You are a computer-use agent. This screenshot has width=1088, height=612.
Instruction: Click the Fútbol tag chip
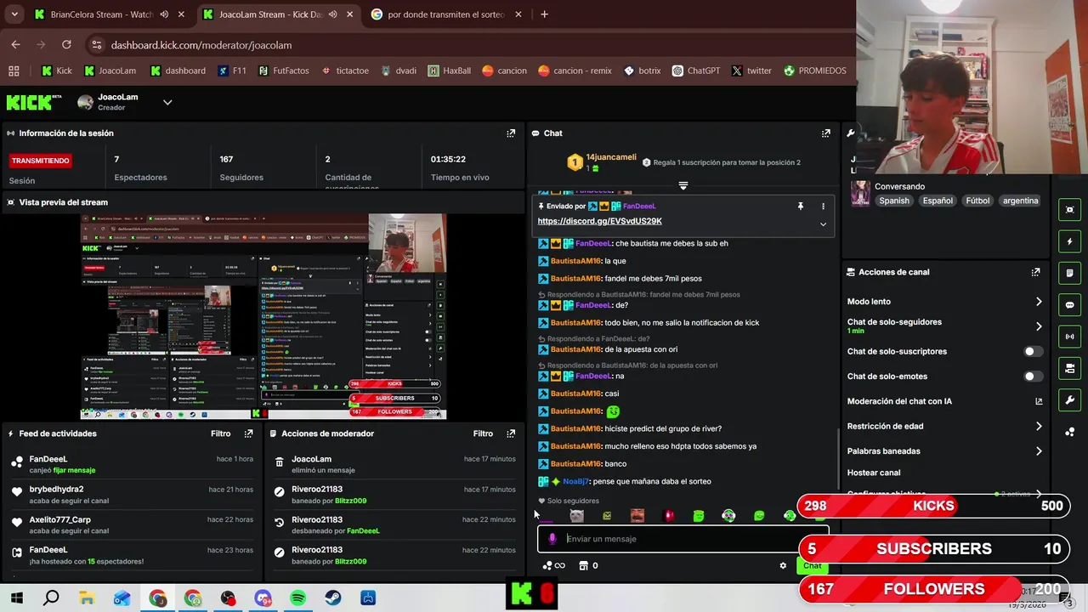pyautogui.click(x=977, y=201)
